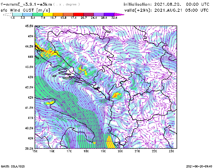Click the '19E' longitude label

(x=103, y=151)
